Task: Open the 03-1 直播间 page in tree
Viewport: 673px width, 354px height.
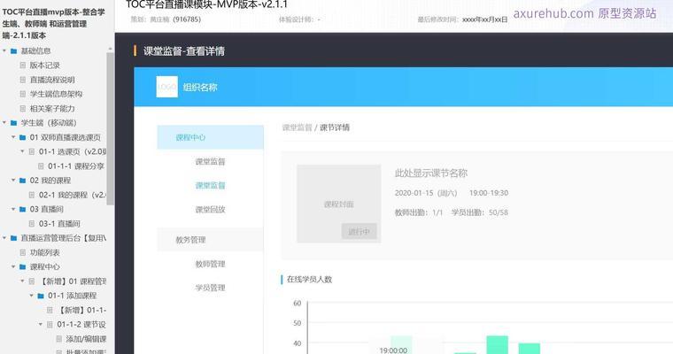Action: click(x=59, y=224)
